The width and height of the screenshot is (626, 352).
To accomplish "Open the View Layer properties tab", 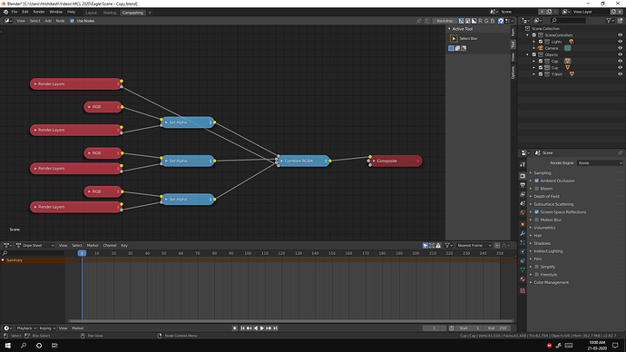I will click(523, 194).
